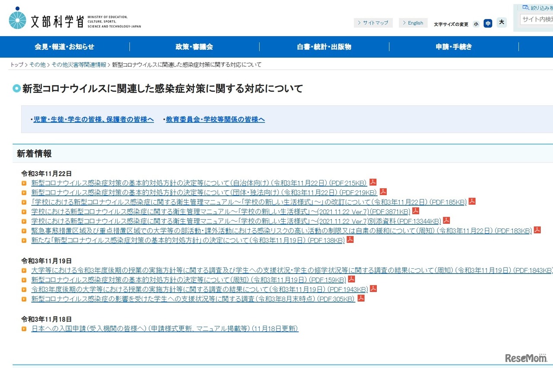553x368 pixels.
Task: Click PDF icon next to 衛生管理マニュアル Ver.7
Action: 415,211
